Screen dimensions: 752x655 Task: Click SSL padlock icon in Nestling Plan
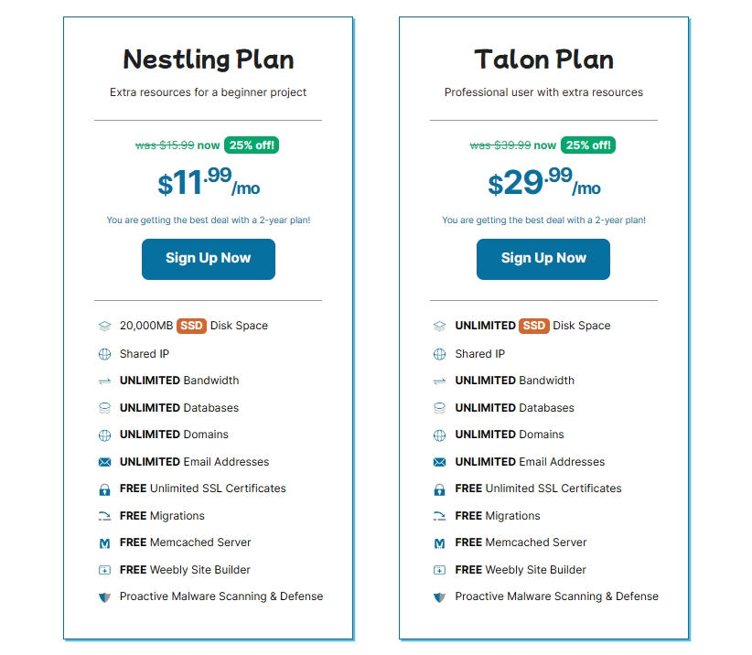click(104, 489)
